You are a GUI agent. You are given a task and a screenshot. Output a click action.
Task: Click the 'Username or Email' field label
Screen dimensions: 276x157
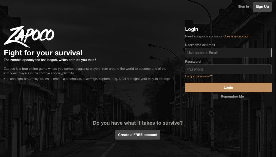coord(200,45)
